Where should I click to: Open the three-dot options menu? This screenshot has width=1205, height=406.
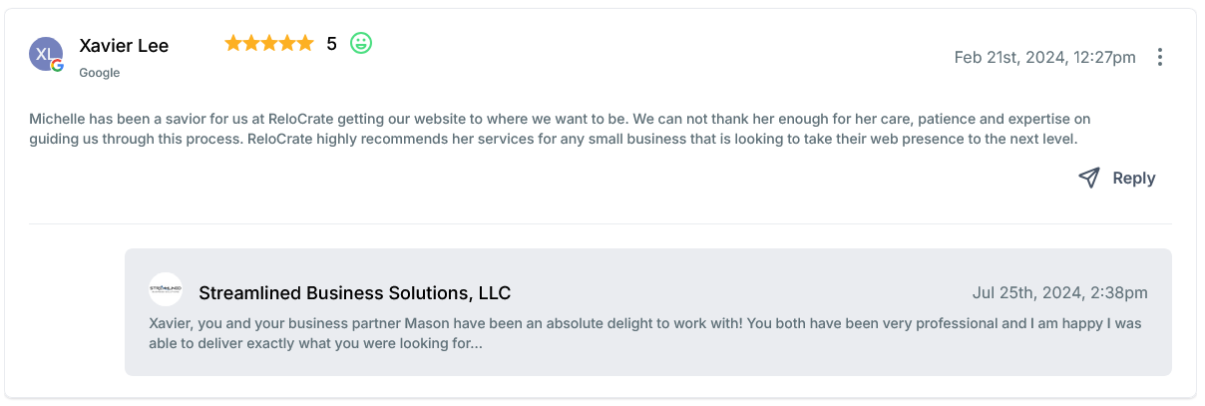click(x=1159, y=58)
